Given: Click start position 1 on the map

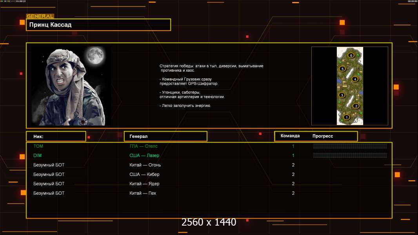Looking at the screenshot, I should pos(346,117).
